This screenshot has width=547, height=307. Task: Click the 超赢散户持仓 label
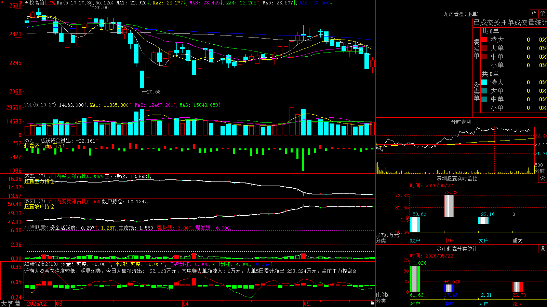point(39,206)
